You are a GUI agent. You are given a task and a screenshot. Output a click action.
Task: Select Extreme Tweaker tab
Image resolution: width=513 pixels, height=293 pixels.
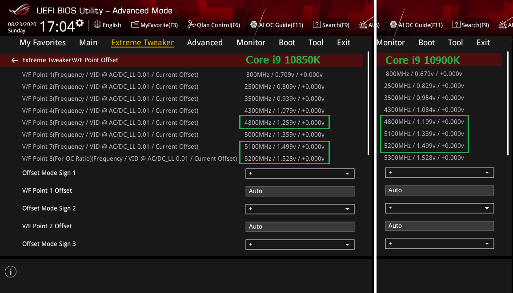(x=142, y=43)
